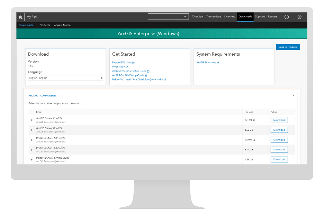Select Products in the secondary navigation bar
324x215 pixels.
[45, 25]
